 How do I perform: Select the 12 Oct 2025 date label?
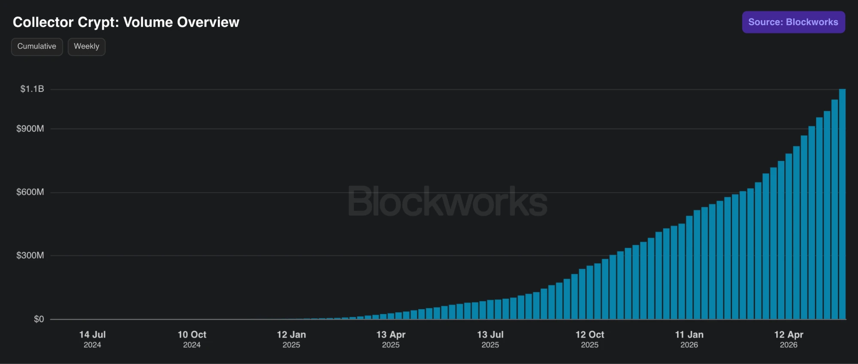pos(590,339)
